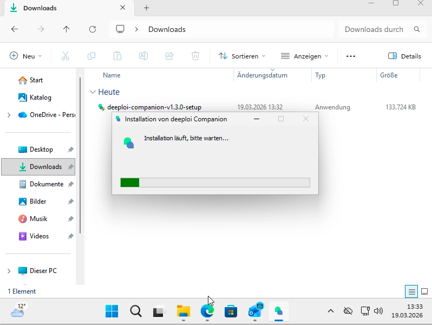Sort by the Größe column header
Screen dimensions: 432x325
click(x=389, y=75)
